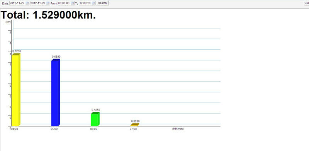Open time picker in To field
The height and width of the screenshot is (151, 309).
93,3
